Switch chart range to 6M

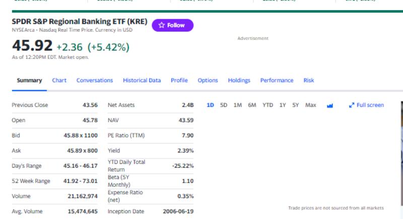pos(252,105)
